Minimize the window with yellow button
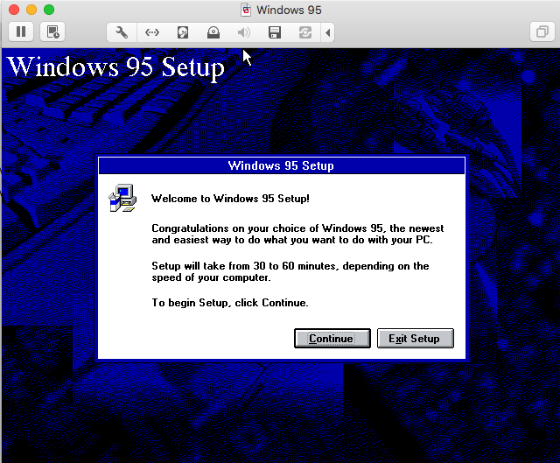The image size is (560, 463). coord(31,10)
